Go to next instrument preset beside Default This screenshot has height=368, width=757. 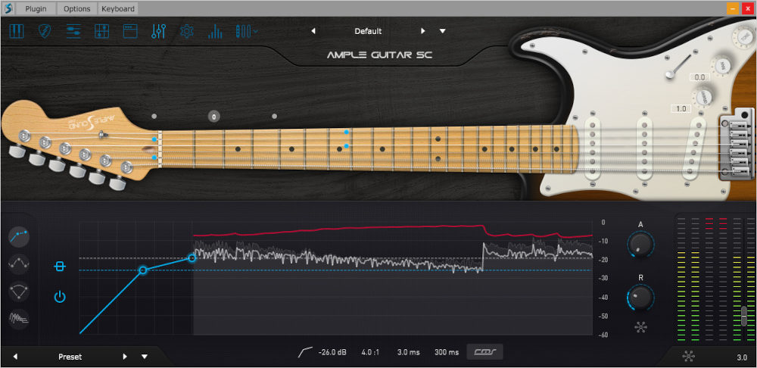(x=423, y=31)
